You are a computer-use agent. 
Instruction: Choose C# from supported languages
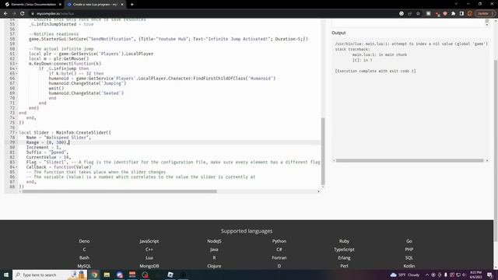[279, 250]
